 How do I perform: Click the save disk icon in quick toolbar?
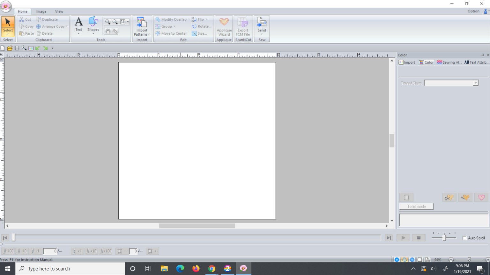pyautogui.click(x=17, y=48)
